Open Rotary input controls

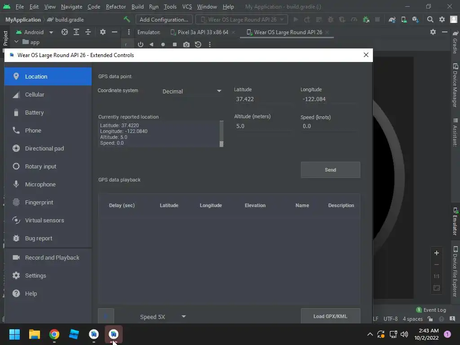point(48,166)
